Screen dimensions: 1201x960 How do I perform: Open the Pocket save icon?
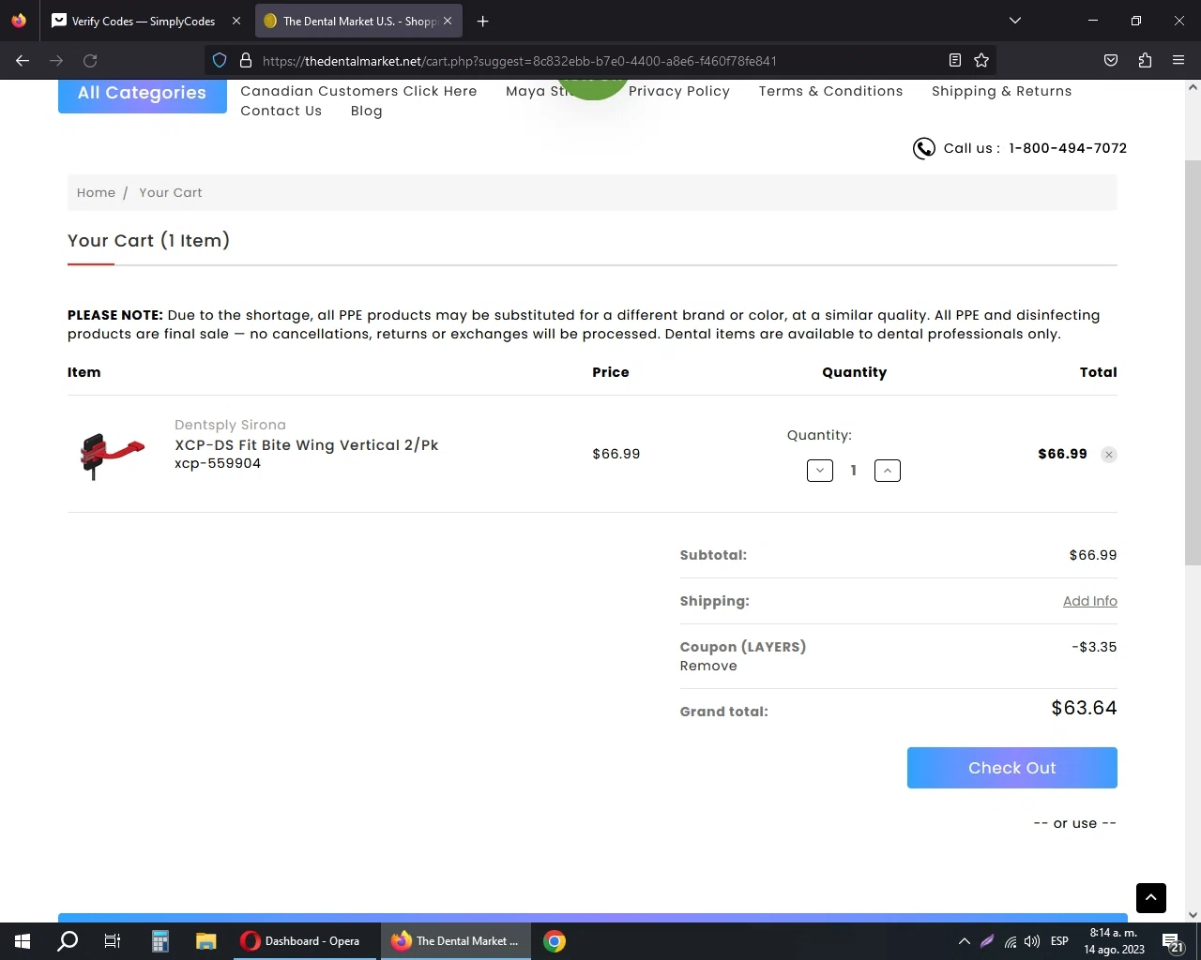[1111, 61]
